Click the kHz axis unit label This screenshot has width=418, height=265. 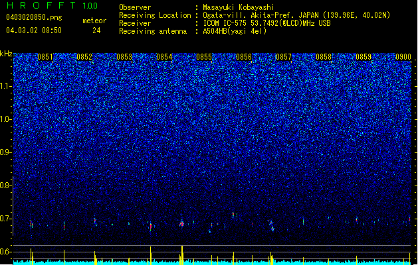tap(6, 54)
